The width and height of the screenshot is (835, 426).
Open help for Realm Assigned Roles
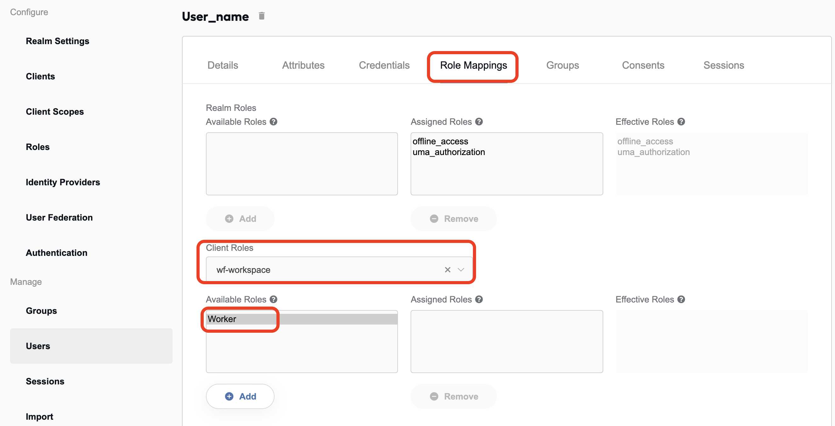(479, 122)
